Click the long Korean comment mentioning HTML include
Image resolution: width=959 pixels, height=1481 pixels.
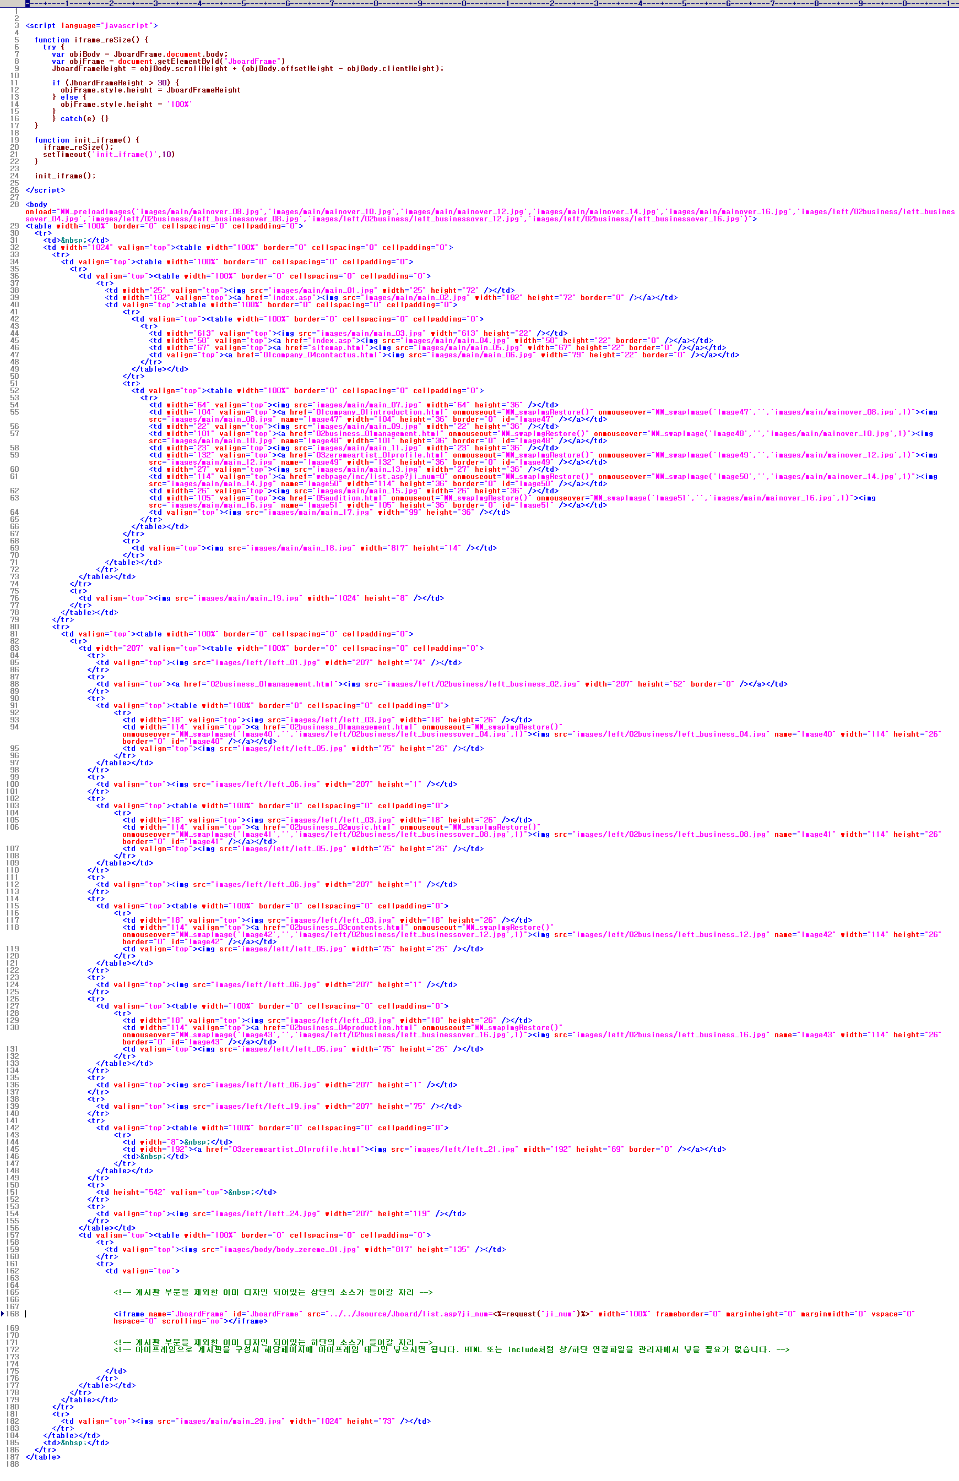[452, 1350]
